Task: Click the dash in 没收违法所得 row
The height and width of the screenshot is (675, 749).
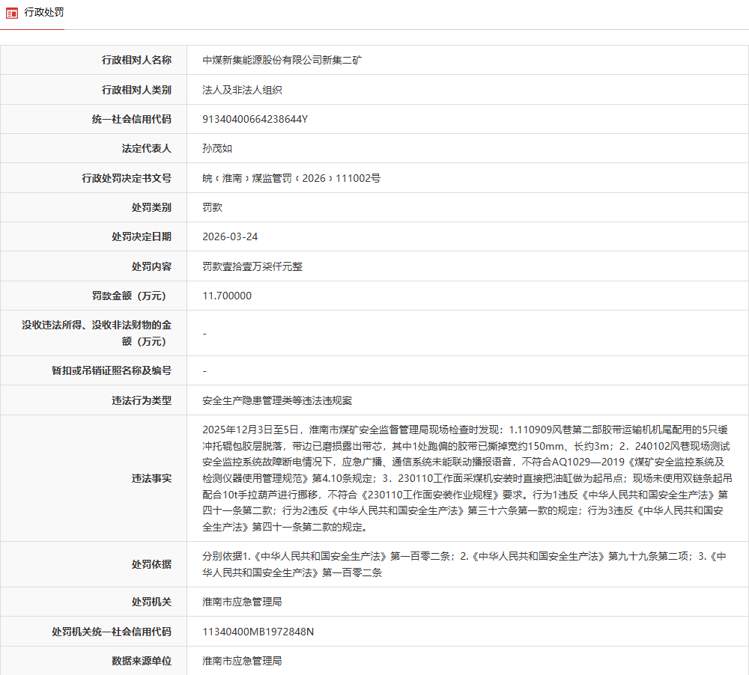Action: pos(203,333)
